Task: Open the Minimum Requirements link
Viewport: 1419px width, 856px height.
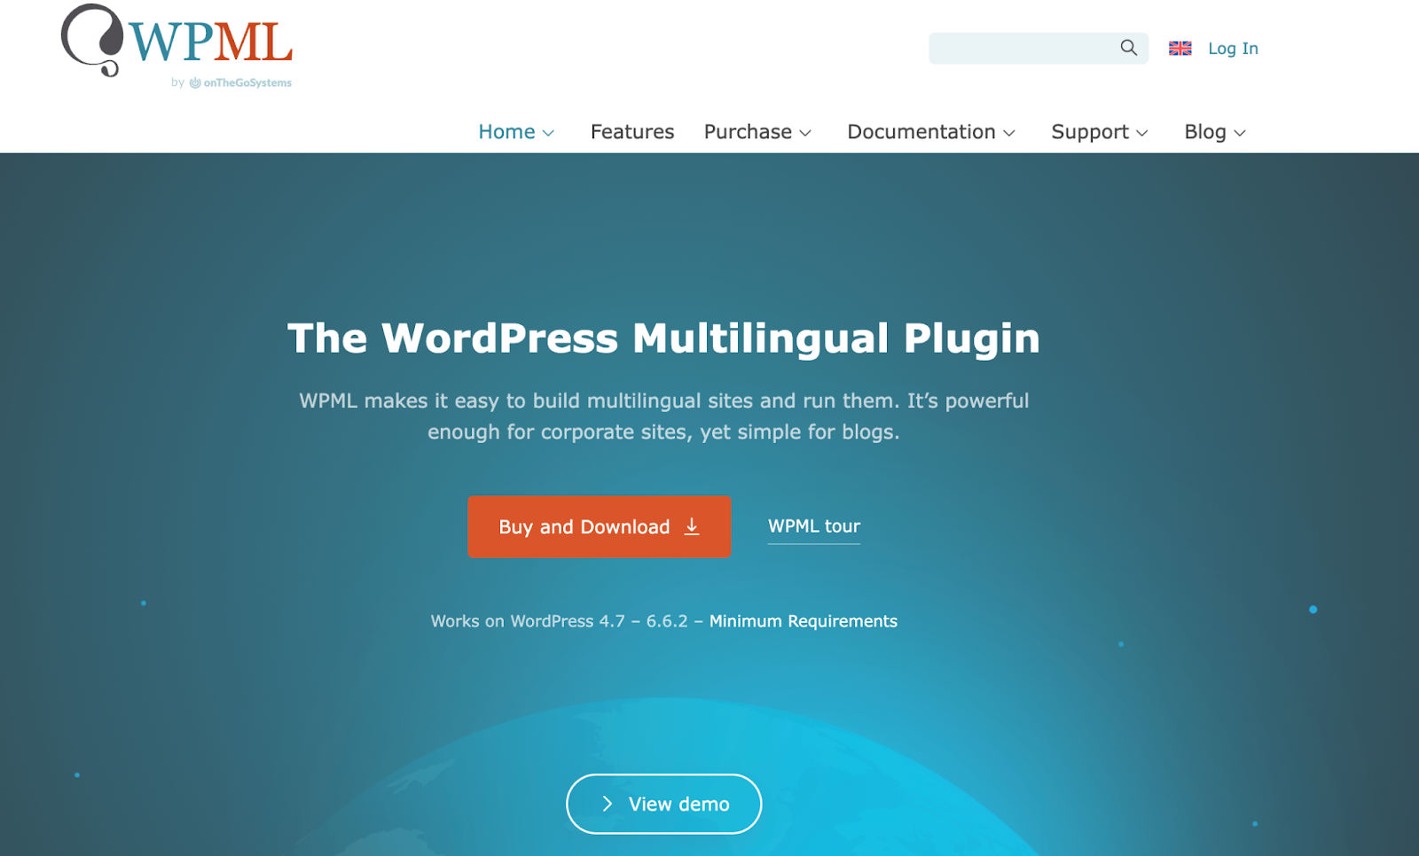Action: [x=804, y=621]
